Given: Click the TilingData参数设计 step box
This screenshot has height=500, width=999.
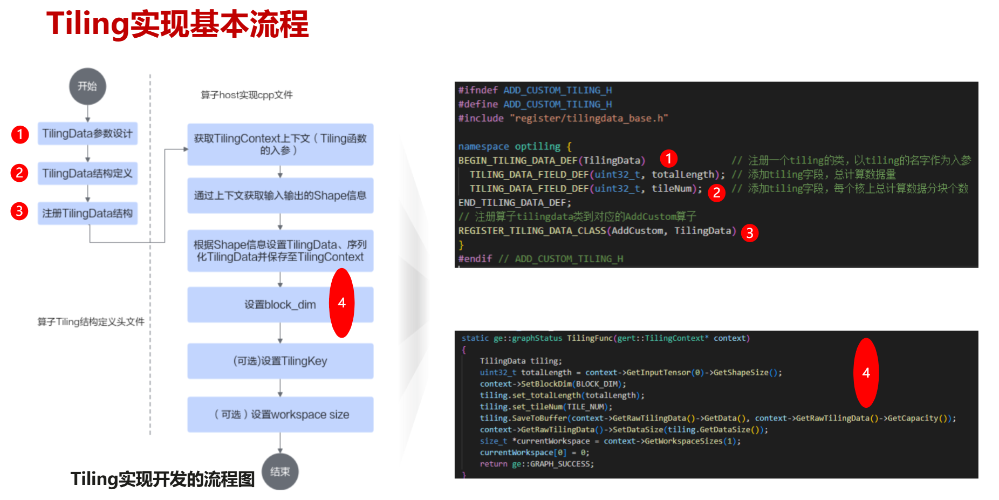Looking at the screenshot, I should pos(87,134).
